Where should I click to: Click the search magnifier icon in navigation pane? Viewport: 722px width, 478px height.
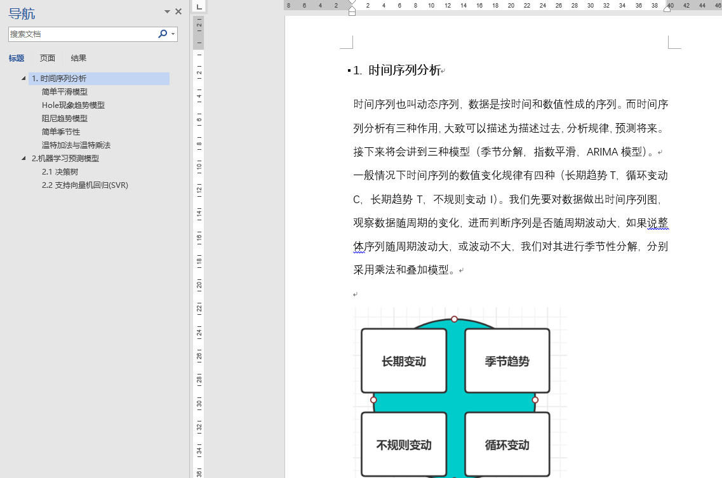(x=162, y=34)
